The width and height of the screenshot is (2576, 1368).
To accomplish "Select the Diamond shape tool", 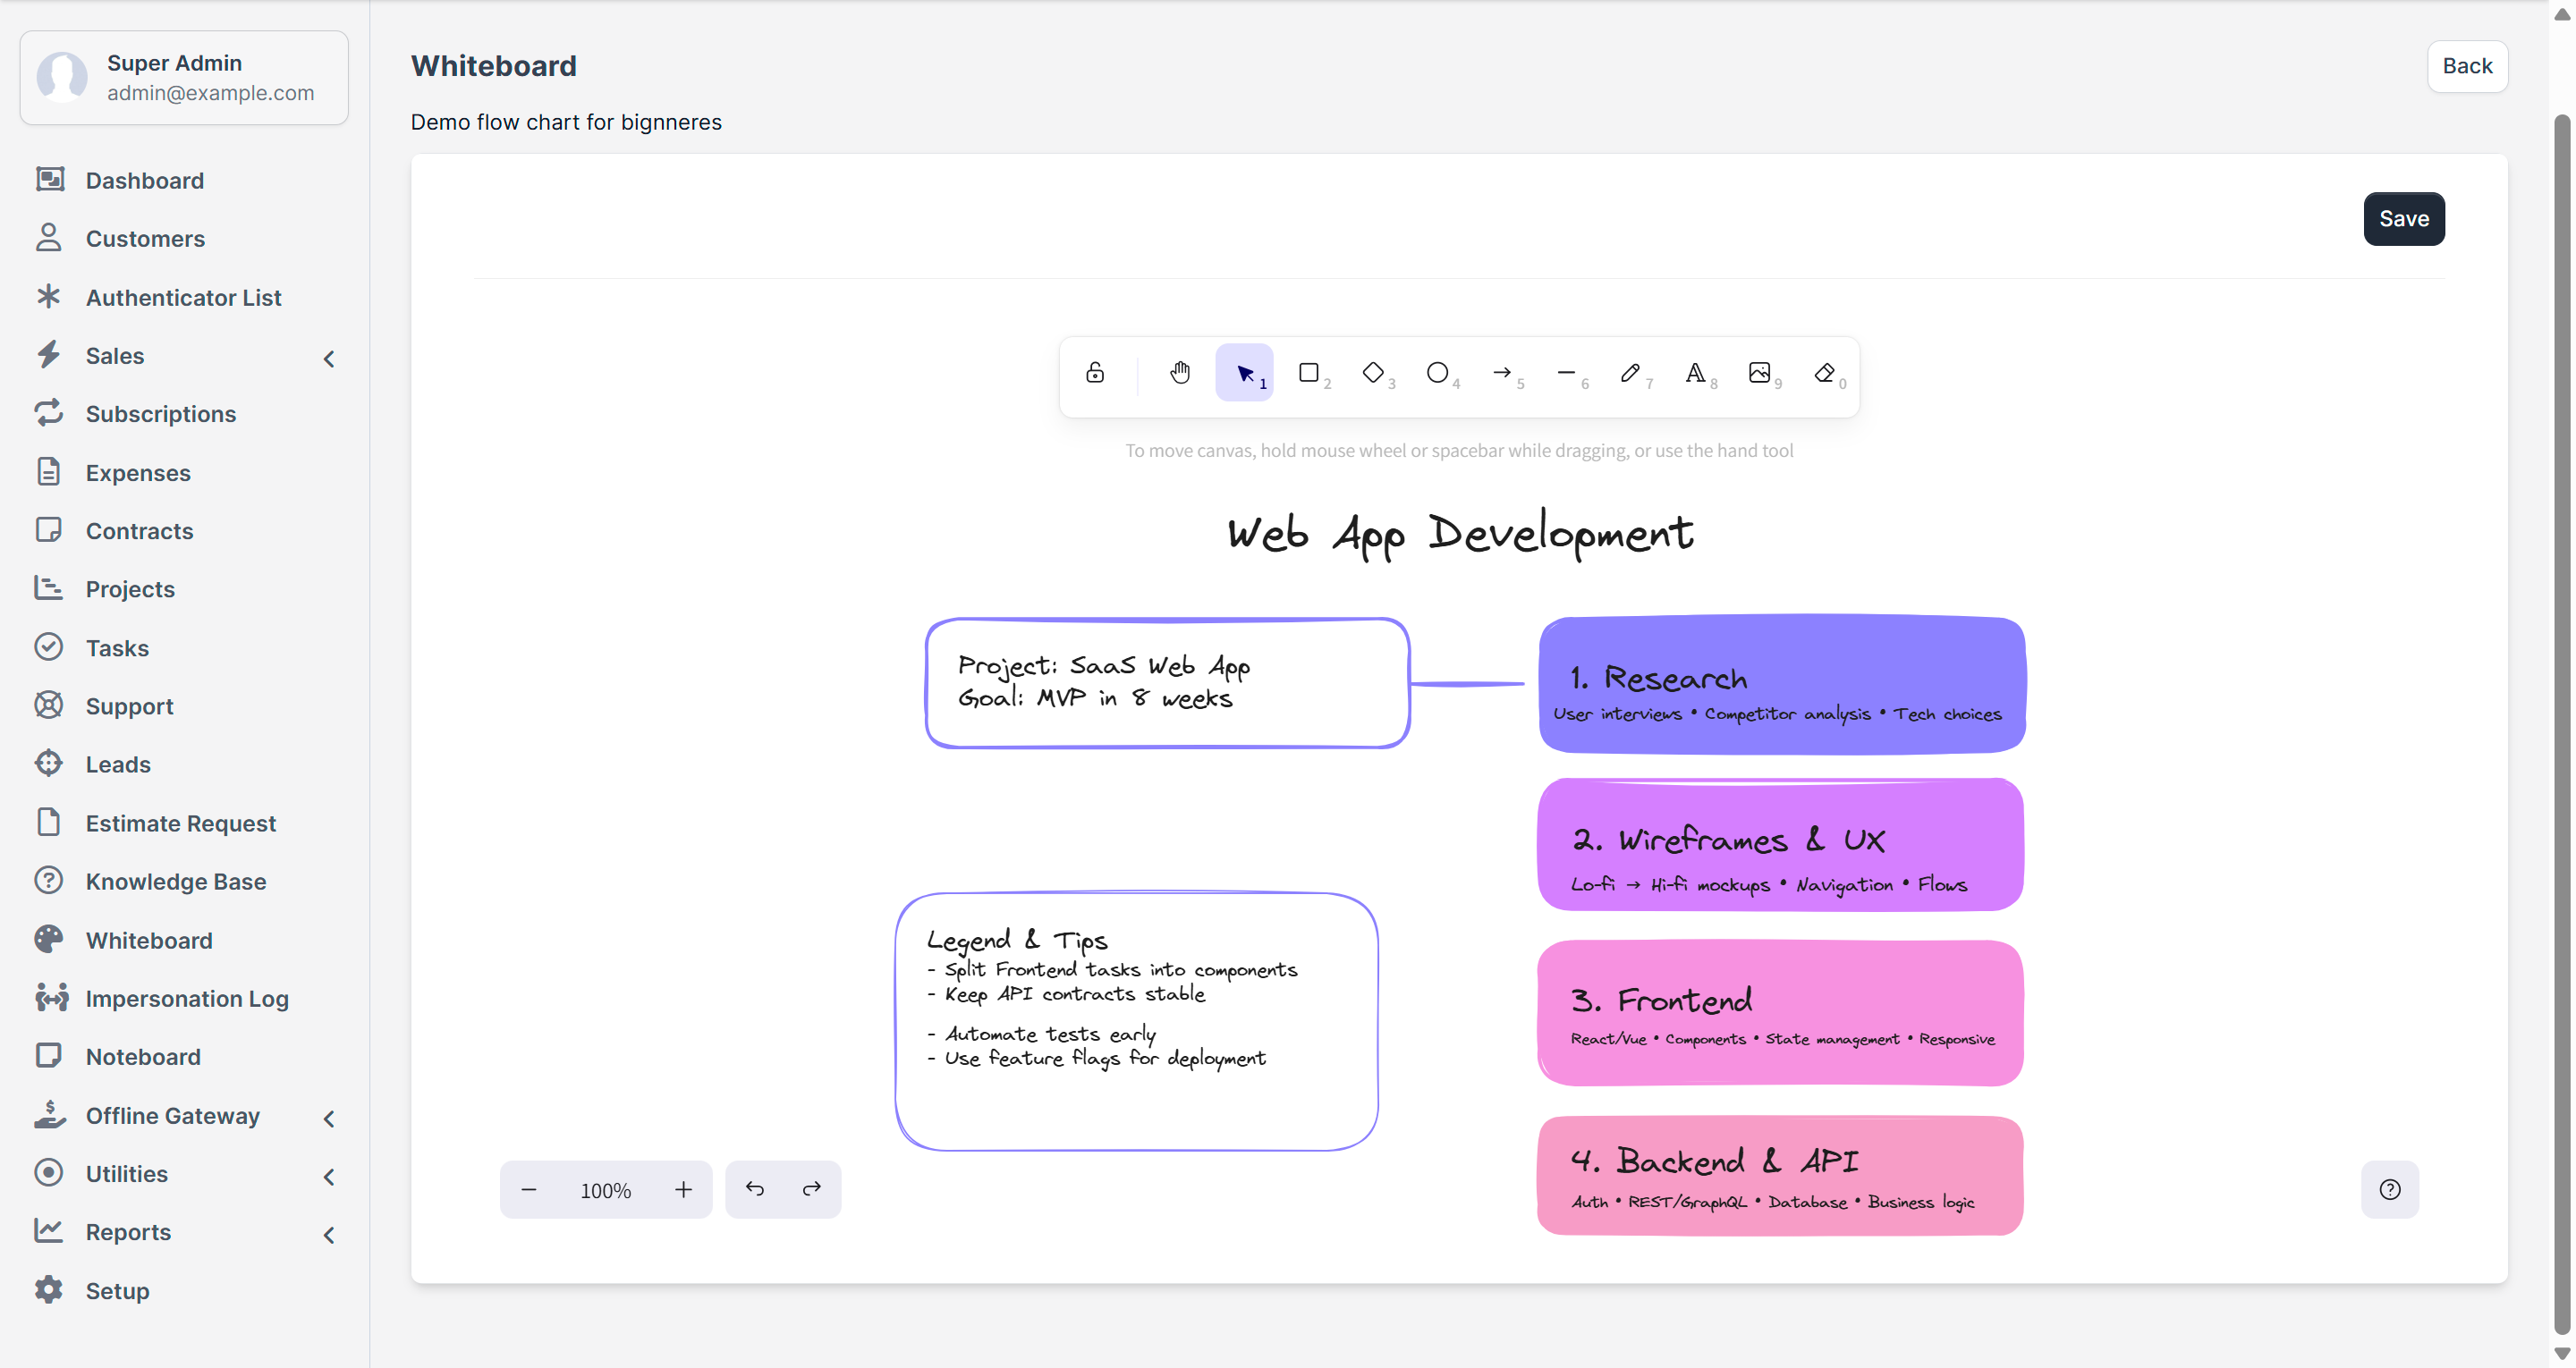I will pyautogui.click(x=1373, y=373).
